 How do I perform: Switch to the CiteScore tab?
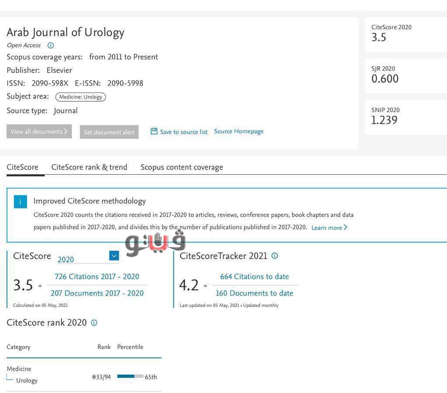coord(23,167)
